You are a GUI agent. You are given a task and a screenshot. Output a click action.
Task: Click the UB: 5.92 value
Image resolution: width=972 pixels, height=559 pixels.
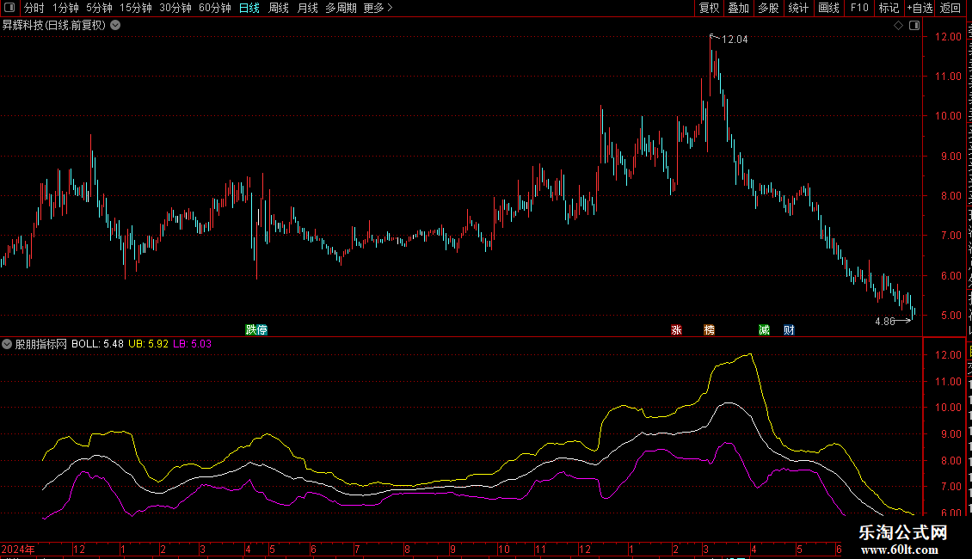[148, 344]
